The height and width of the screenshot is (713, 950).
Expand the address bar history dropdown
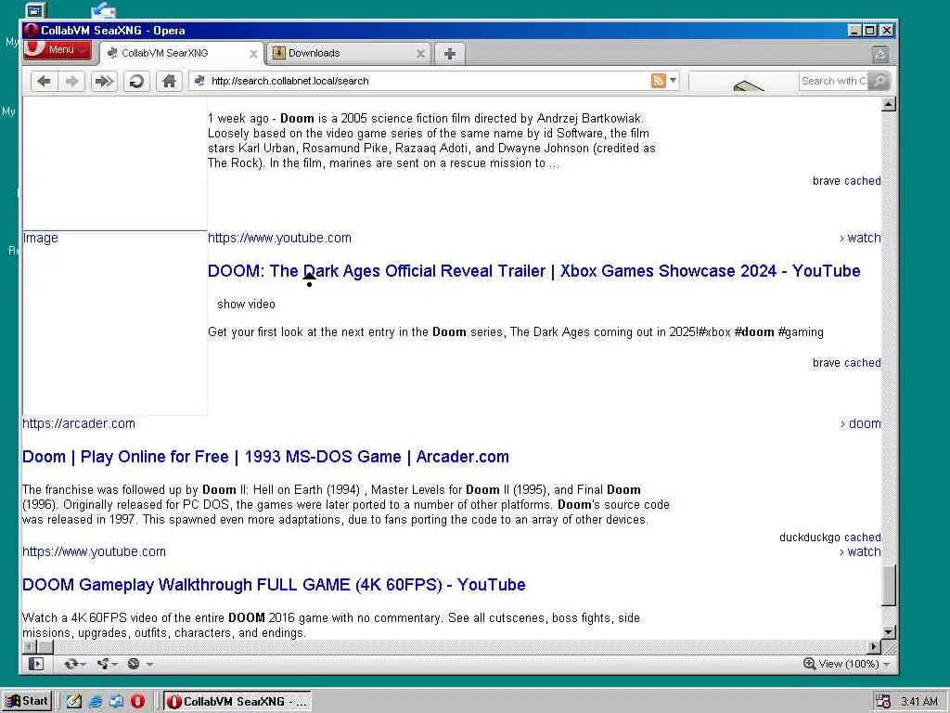(673, 80)
